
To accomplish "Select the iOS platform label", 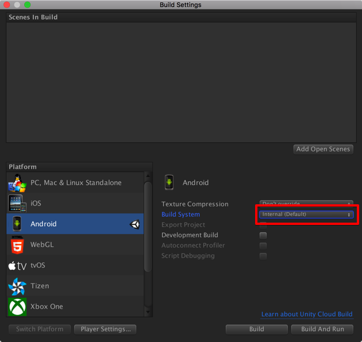I will click(x=36, y=203).
